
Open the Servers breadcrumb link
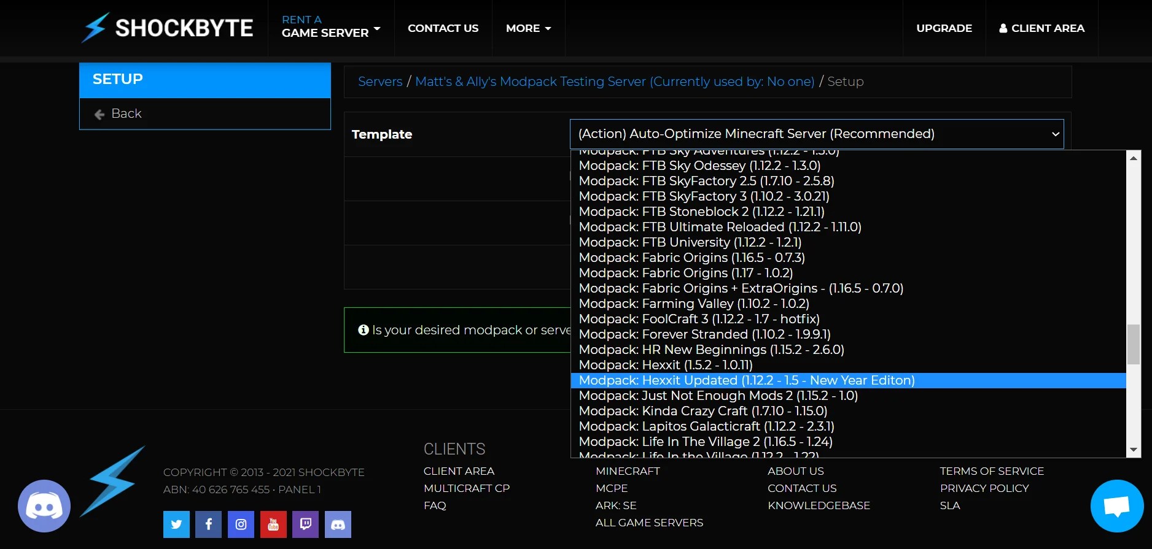pos(380,82)
